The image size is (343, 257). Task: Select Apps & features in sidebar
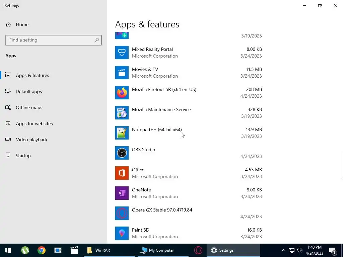click(x=54, y=75)
